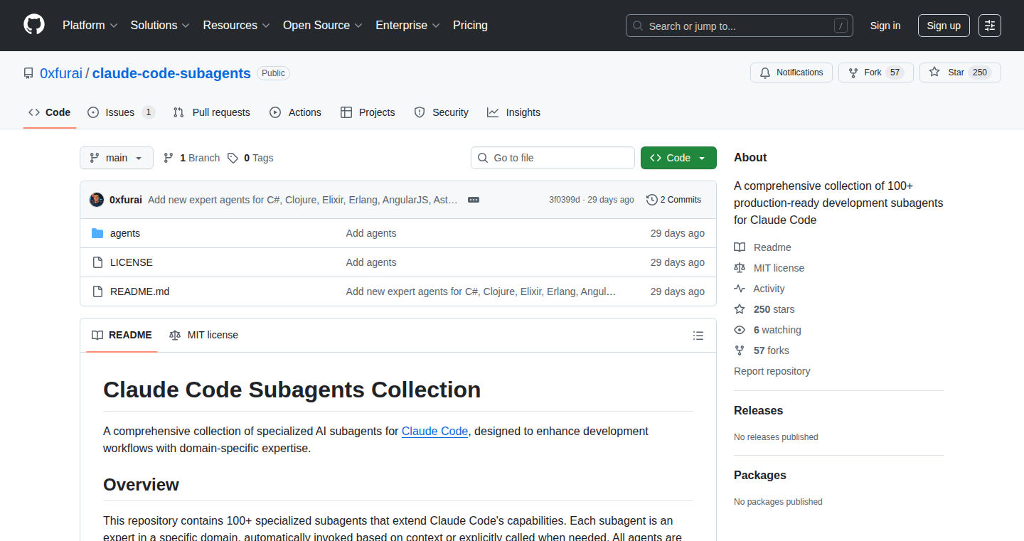
Task: Open the Notifications button
Action: click(791, 73)
